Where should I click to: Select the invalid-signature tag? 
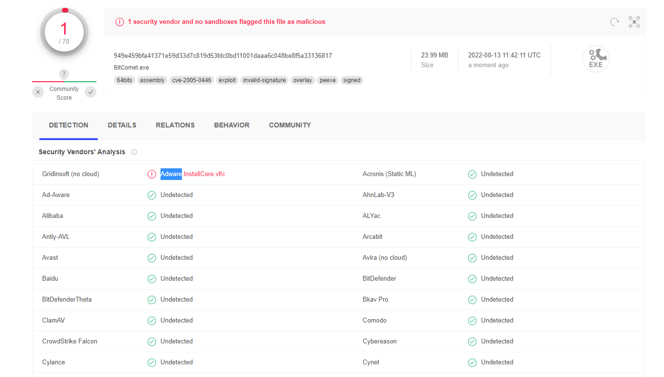click(x=265, y=80)
